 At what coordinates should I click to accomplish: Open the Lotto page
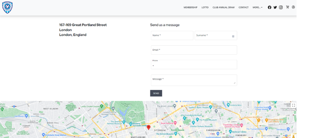(205, 7)
